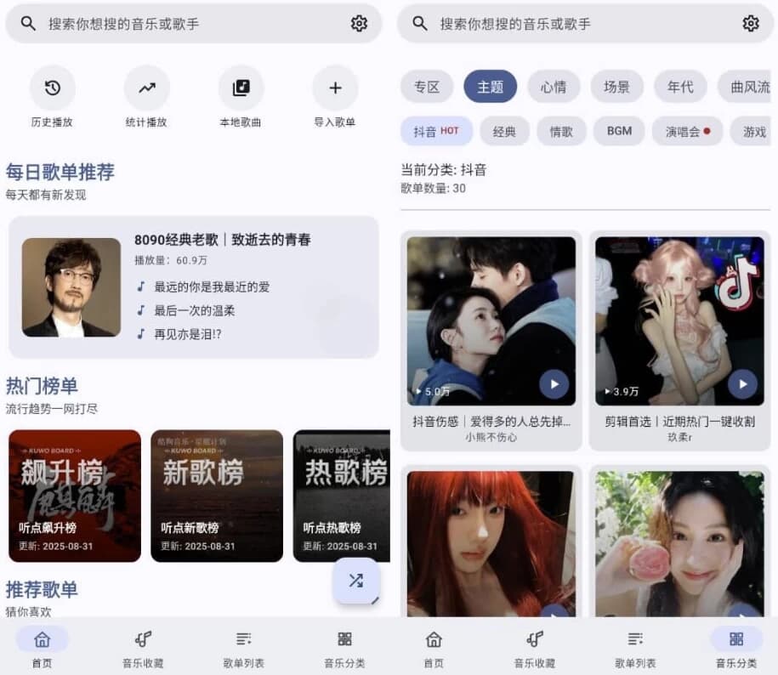Activate the 经典 classic filter chip
778x675 pixels.
coord(504,131)
